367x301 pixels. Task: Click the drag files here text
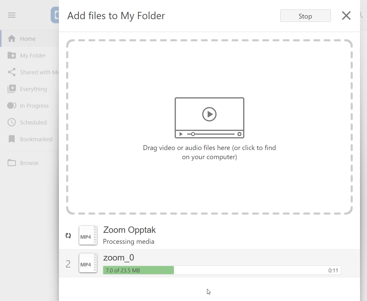coord(209,152)
